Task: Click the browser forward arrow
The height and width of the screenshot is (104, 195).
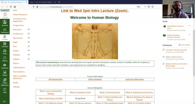Action: click(x=7, y=7)
